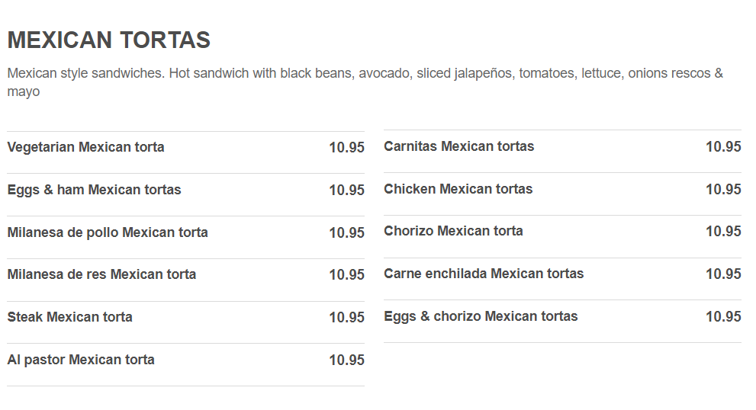
Task: Select Eggs & ham Mexican tortas
Action: point(94,190)
